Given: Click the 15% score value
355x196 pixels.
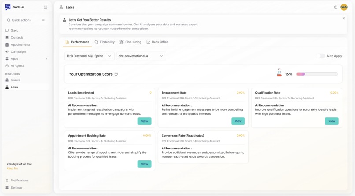Looking at the screenshot, I should (288, 74).
